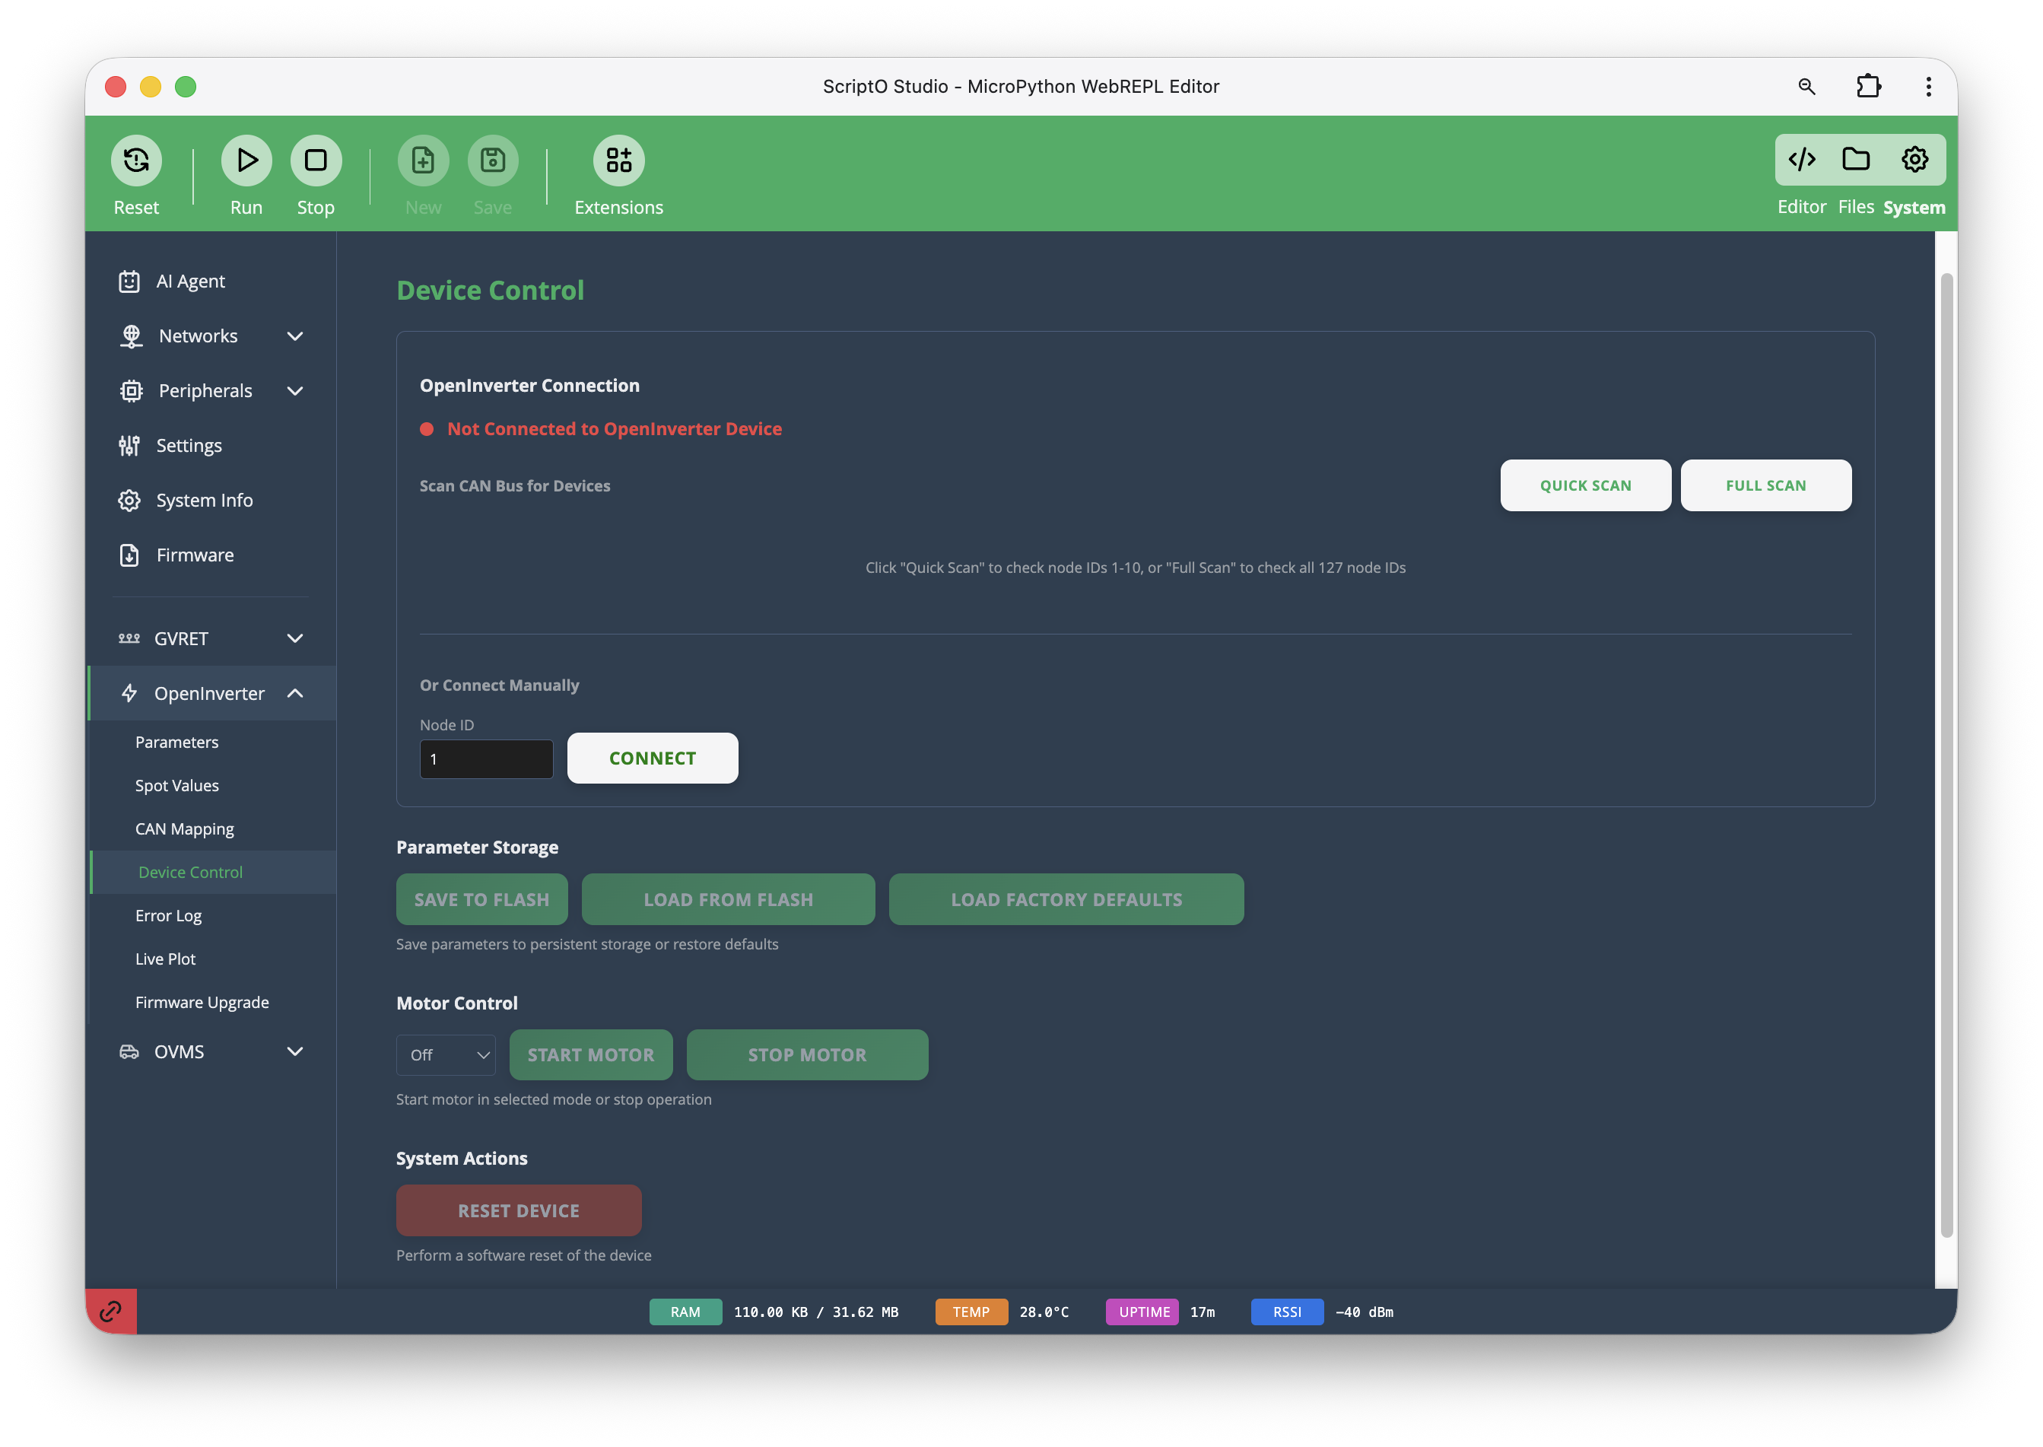Click the Connect button
Viewport: 2043px width, 1447px height.
coord(652,758)
